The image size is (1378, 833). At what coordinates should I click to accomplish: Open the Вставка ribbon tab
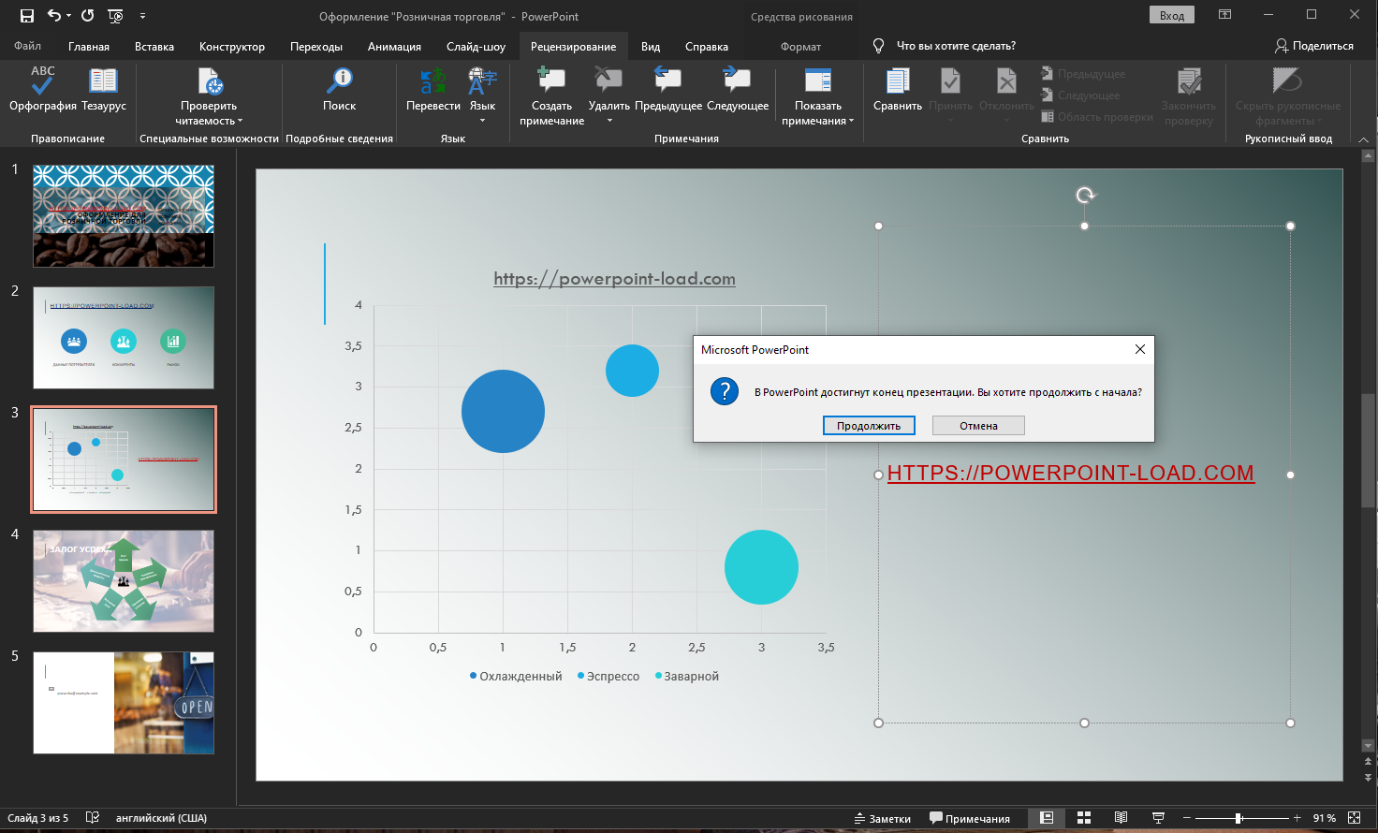click(x=154, y=47)
